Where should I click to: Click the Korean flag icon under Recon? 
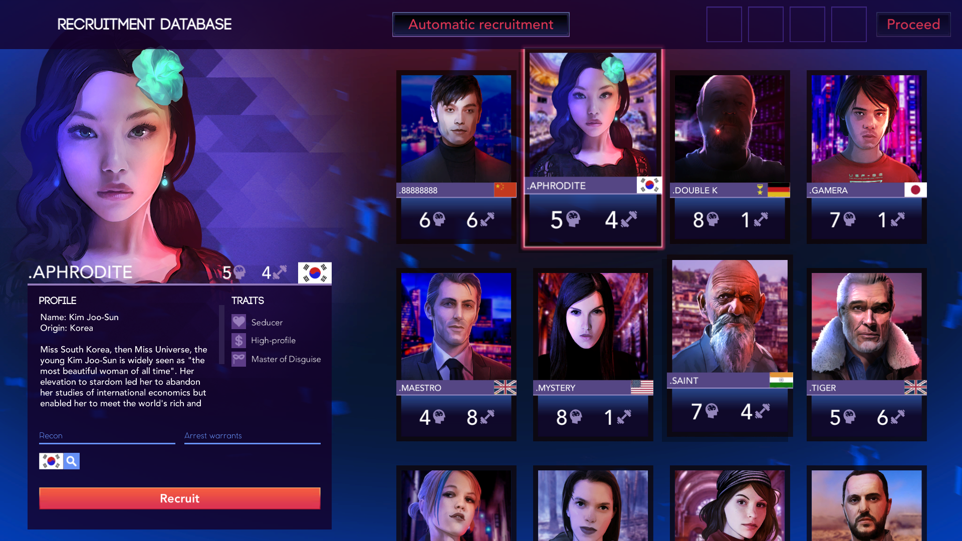[x=51, y=461]
